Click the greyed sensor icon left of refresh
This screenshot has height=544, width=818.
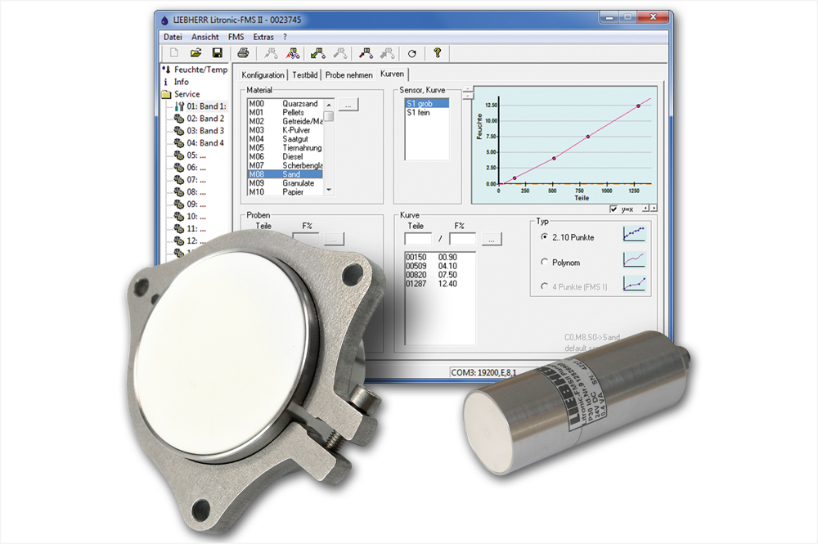click(388, 52)
